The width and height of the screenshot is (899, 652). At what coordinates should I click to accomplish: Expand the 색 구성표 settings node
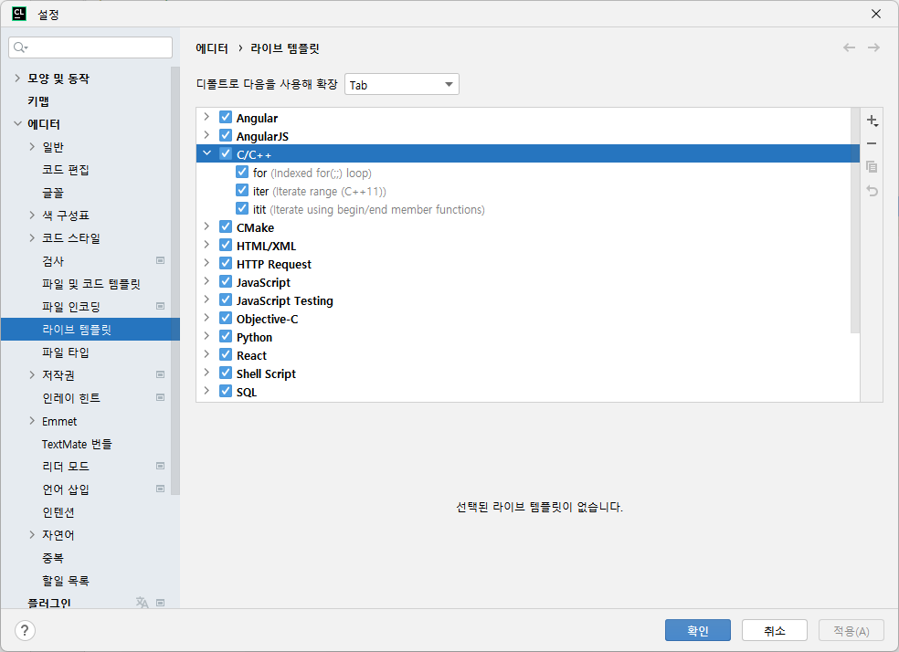(32, 215)
